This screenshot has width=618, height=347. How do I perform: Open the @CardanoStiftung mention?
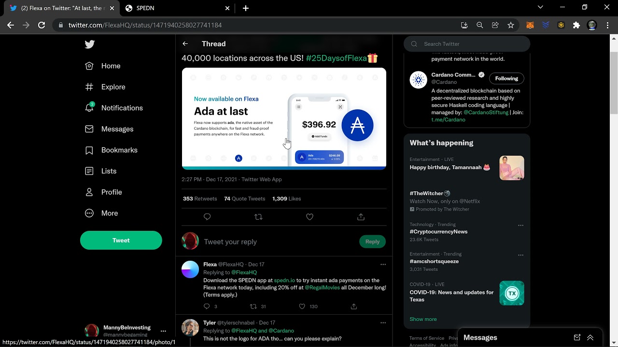click(x=486, y=112)
